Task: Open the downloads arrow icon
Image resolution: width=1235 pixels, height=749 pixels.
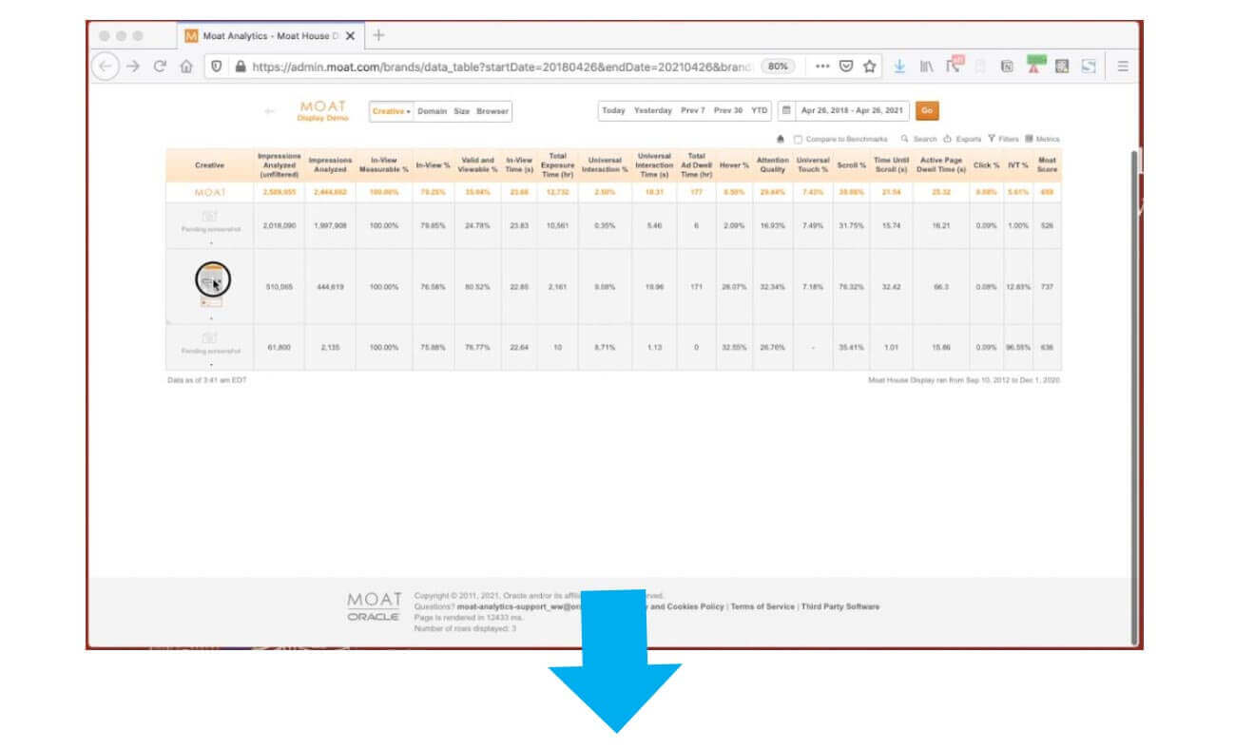Action: pos(899,67)
